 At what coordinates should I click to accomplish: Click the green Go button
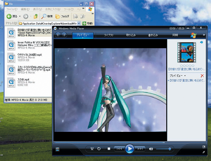click(87, 23)
